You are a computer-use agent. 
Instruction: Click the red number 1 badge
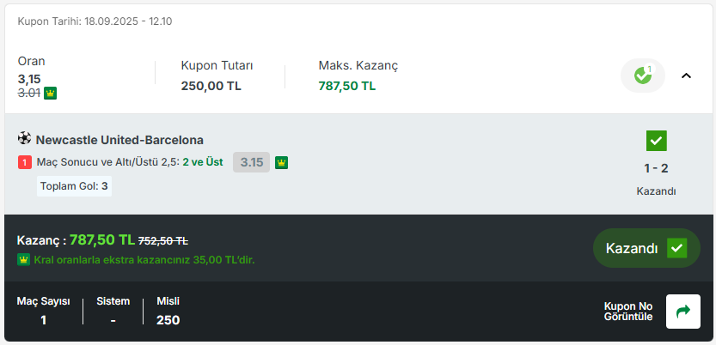(25, 162)
